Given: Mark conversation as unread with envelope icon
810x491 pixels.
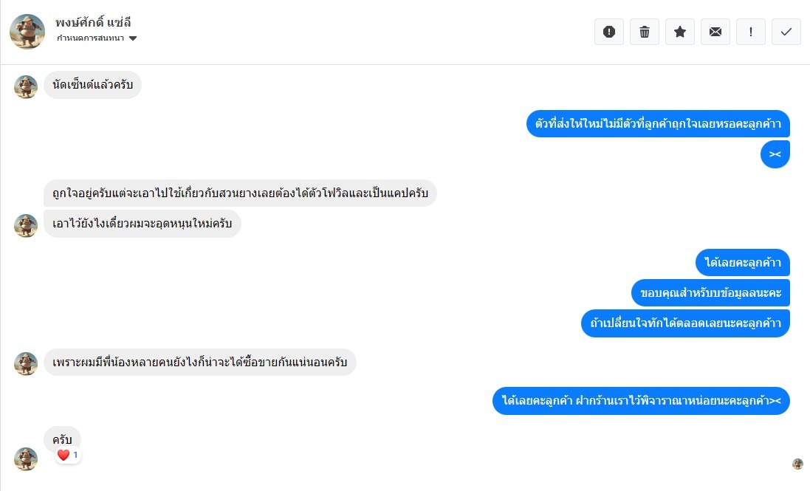Looking at the screenshot, I should tap(715, 32).
